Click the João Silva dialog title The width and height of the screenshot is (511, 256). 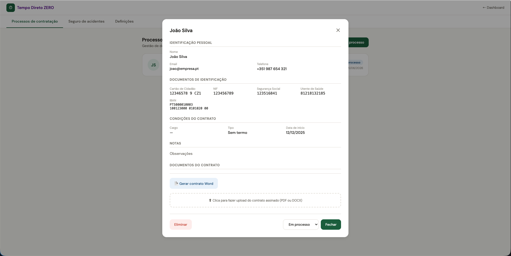click(x=181, y=31)
